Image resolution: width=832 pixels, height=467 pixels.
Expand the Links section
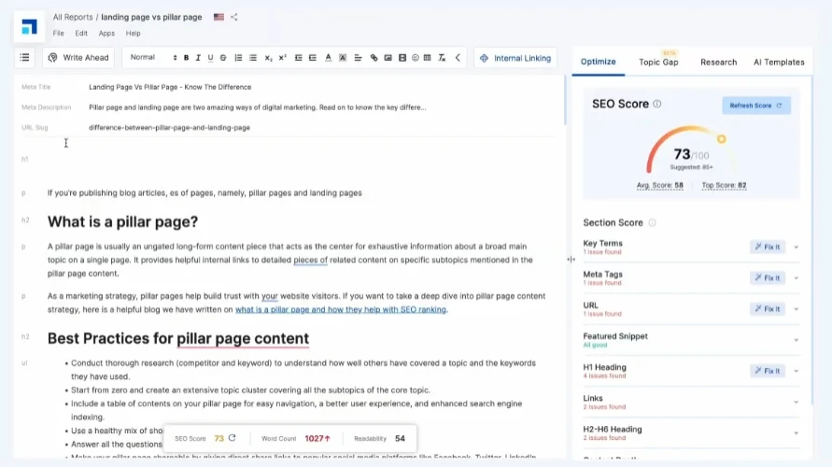point(796,403)
